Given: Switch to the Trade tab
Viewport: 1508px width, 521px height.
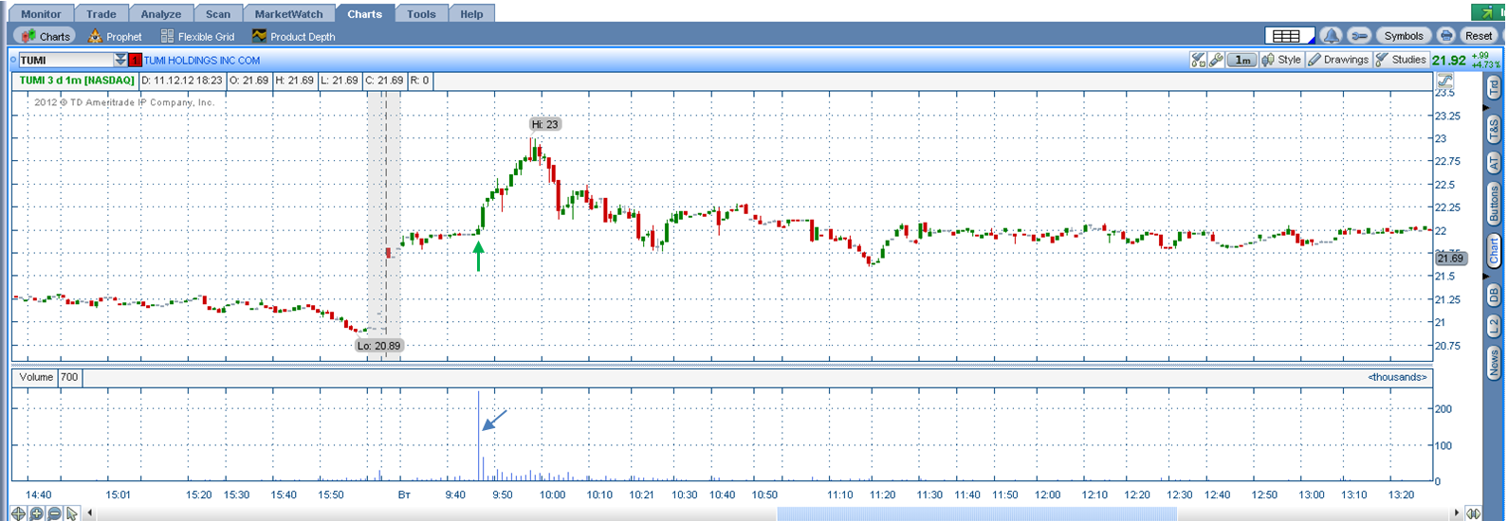Looking at the screenshot, I should (x=101, y=13).
